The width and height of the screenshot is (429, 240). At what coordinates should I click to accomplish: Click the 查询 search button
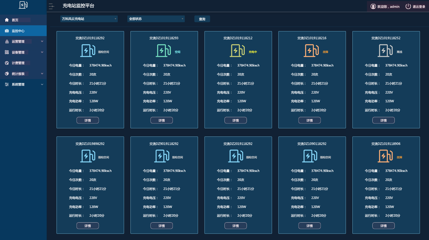(x=202, y=19)
